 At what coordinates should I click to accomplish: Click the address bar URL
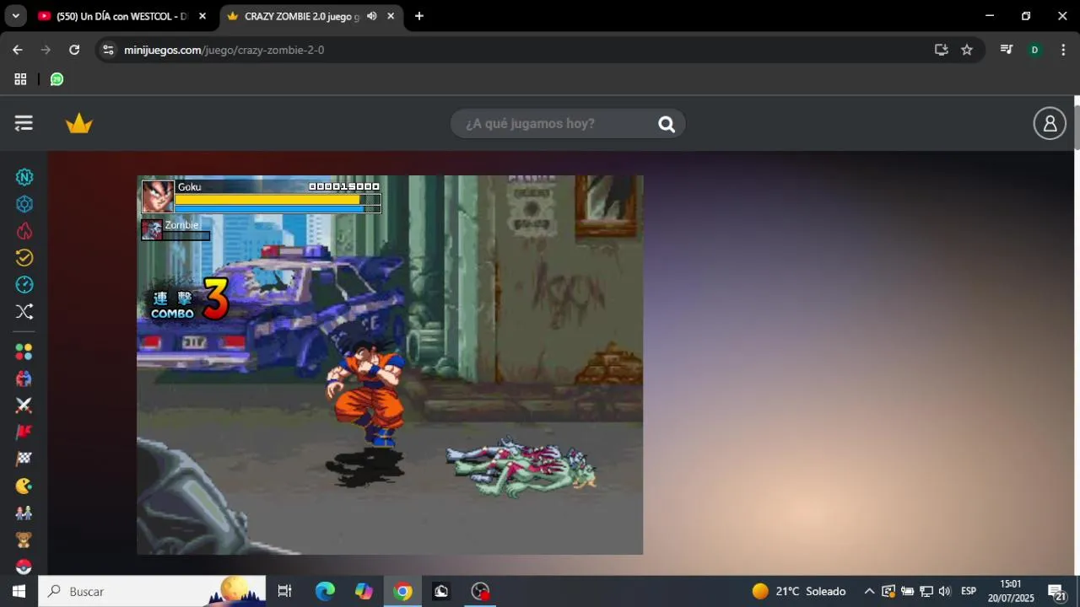pos(224,50)
